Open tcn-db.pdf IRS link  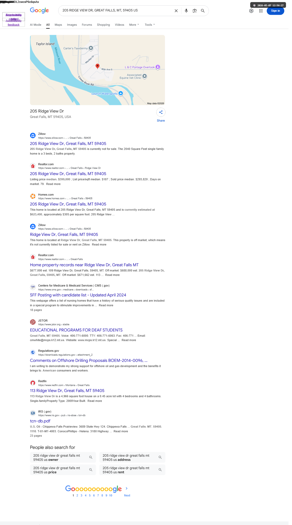pos(40,421)
